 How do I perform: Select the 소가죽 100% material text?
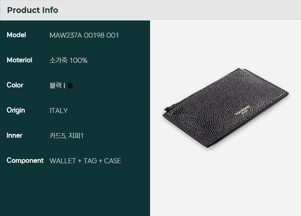(x=68, y=60)
